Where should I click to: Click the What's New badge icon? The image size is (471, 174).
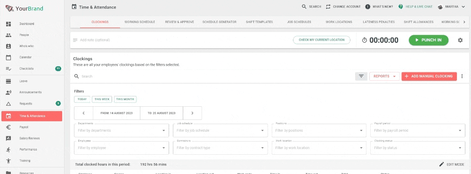pyautogui.click(x=367, y=7)
